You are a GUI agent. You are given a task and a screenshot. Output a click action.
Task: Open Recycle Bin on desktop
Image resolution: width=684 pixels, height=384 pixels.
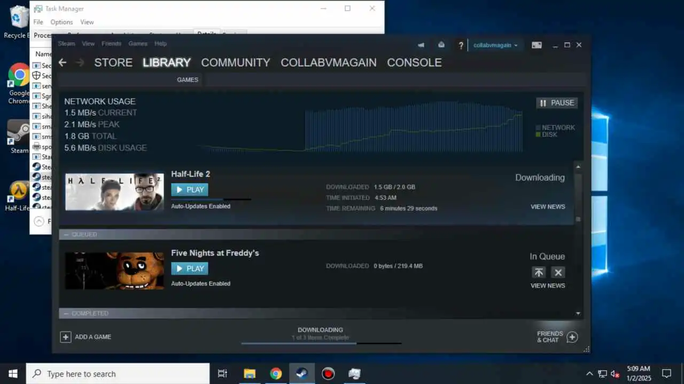[x=18, y=22]
